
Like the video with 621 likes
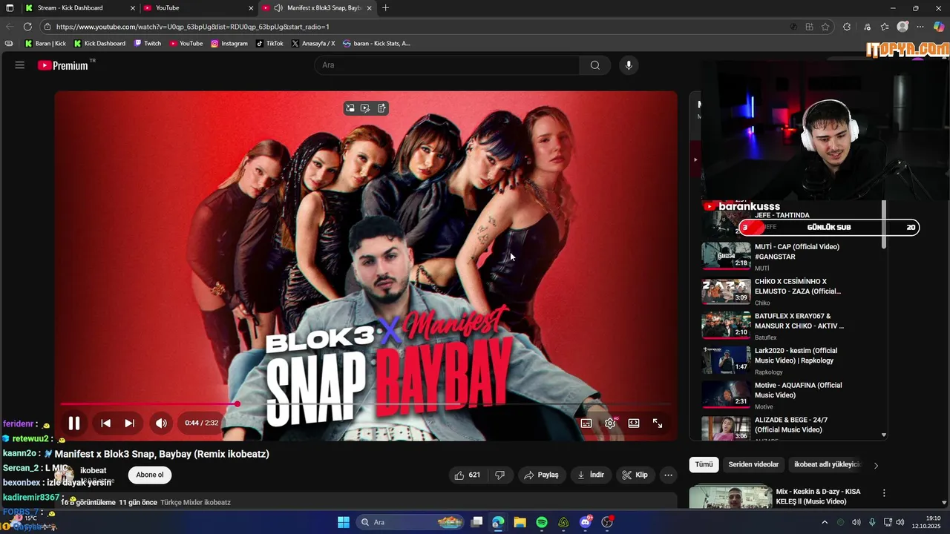(x=468, y=475)
